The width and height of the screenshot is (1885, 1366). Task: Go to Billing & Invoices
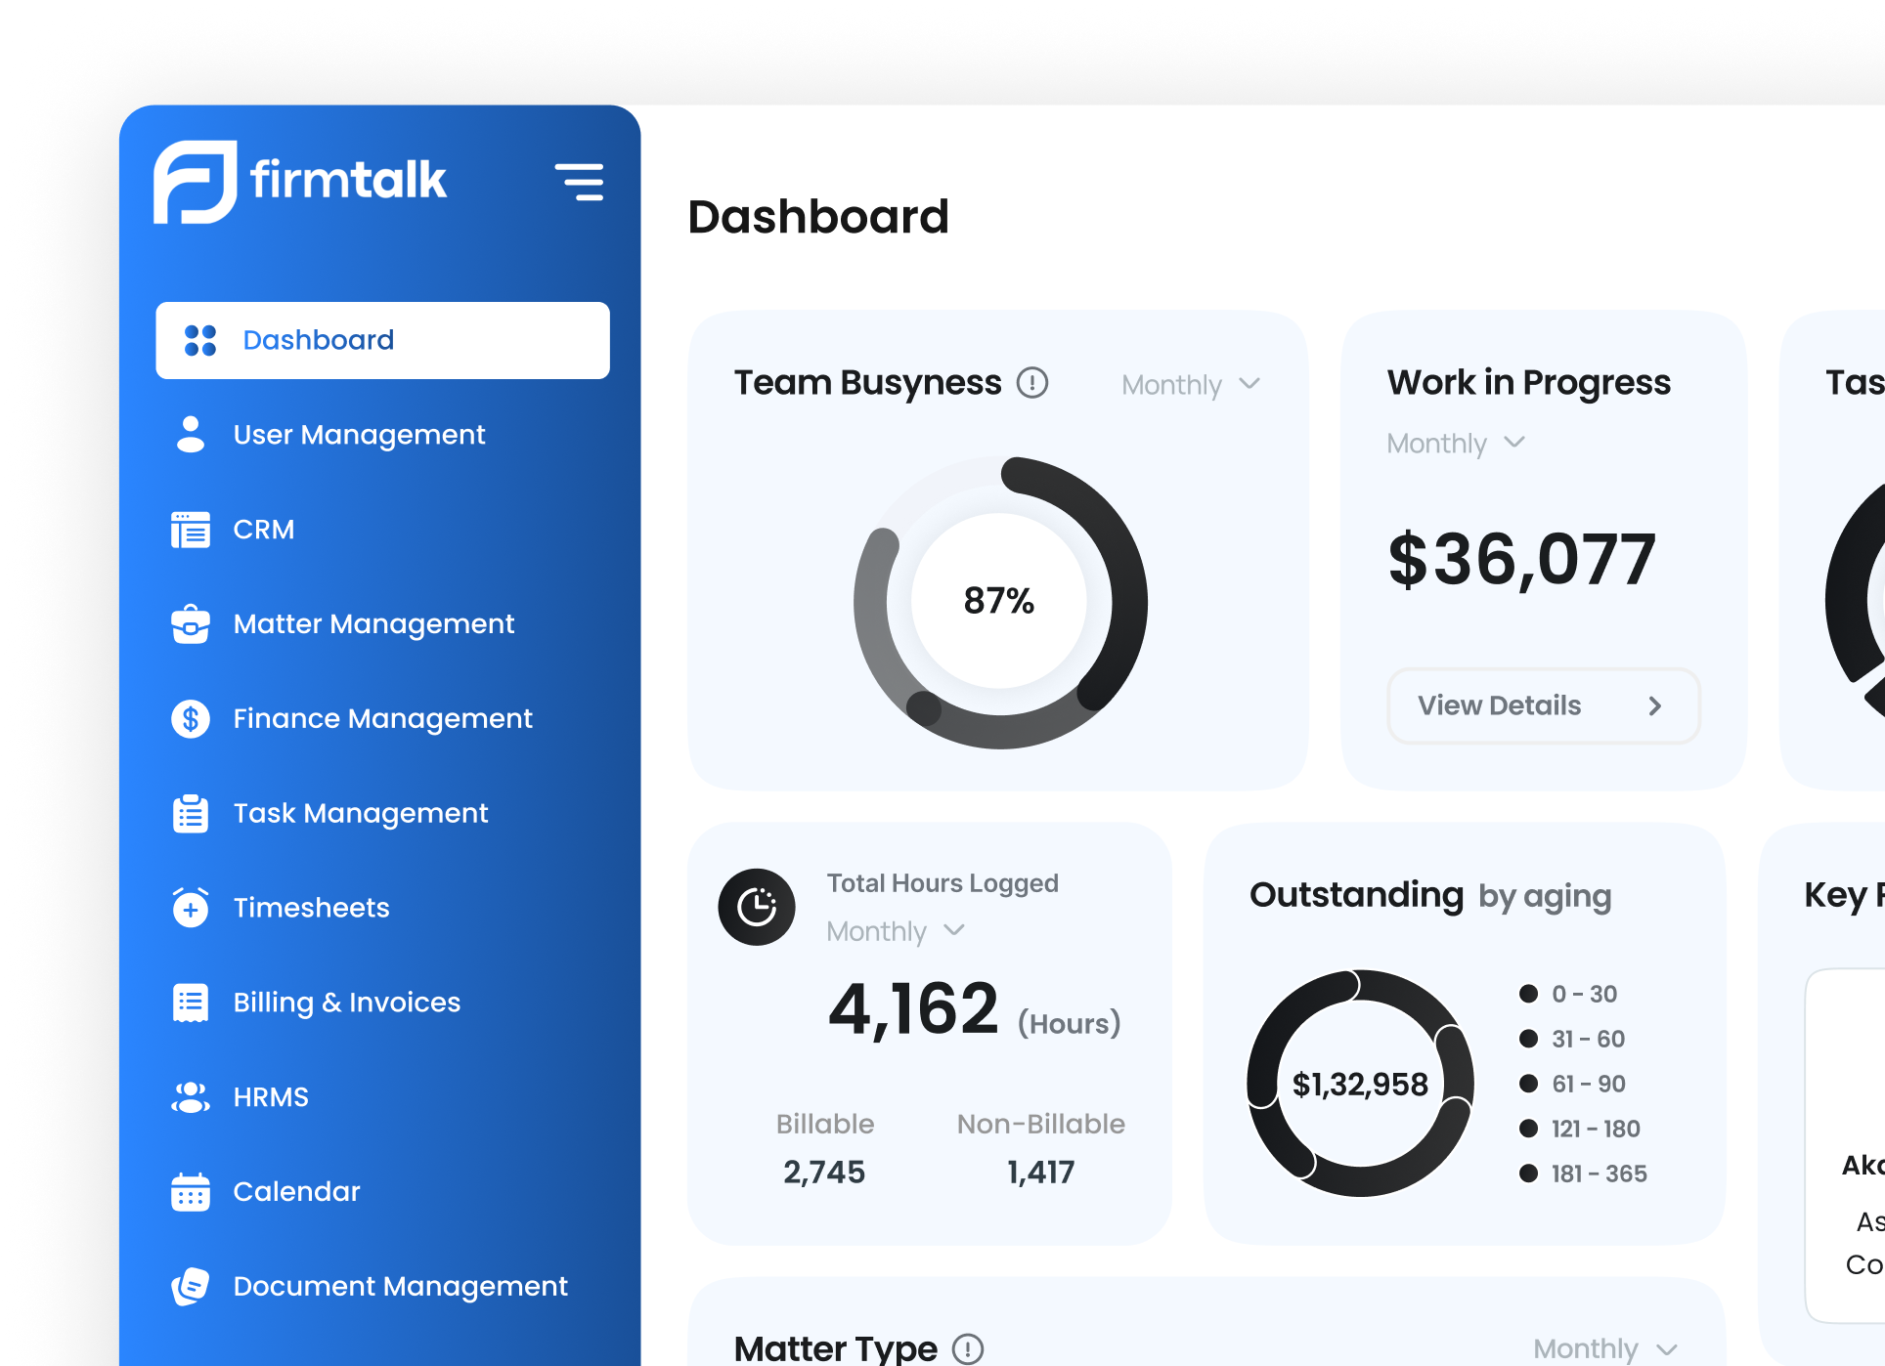[346, 1003]
